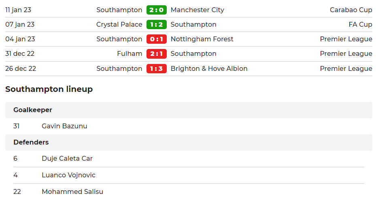
Task: Open Premier League link on 04 jan row
Action: pyautogui.click(x=346, y=39)
